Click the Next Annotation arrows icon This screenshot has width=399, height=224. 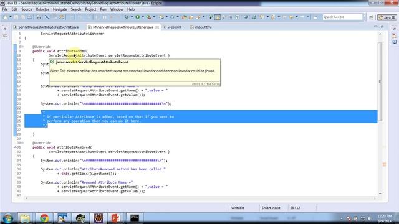[254, 17]
